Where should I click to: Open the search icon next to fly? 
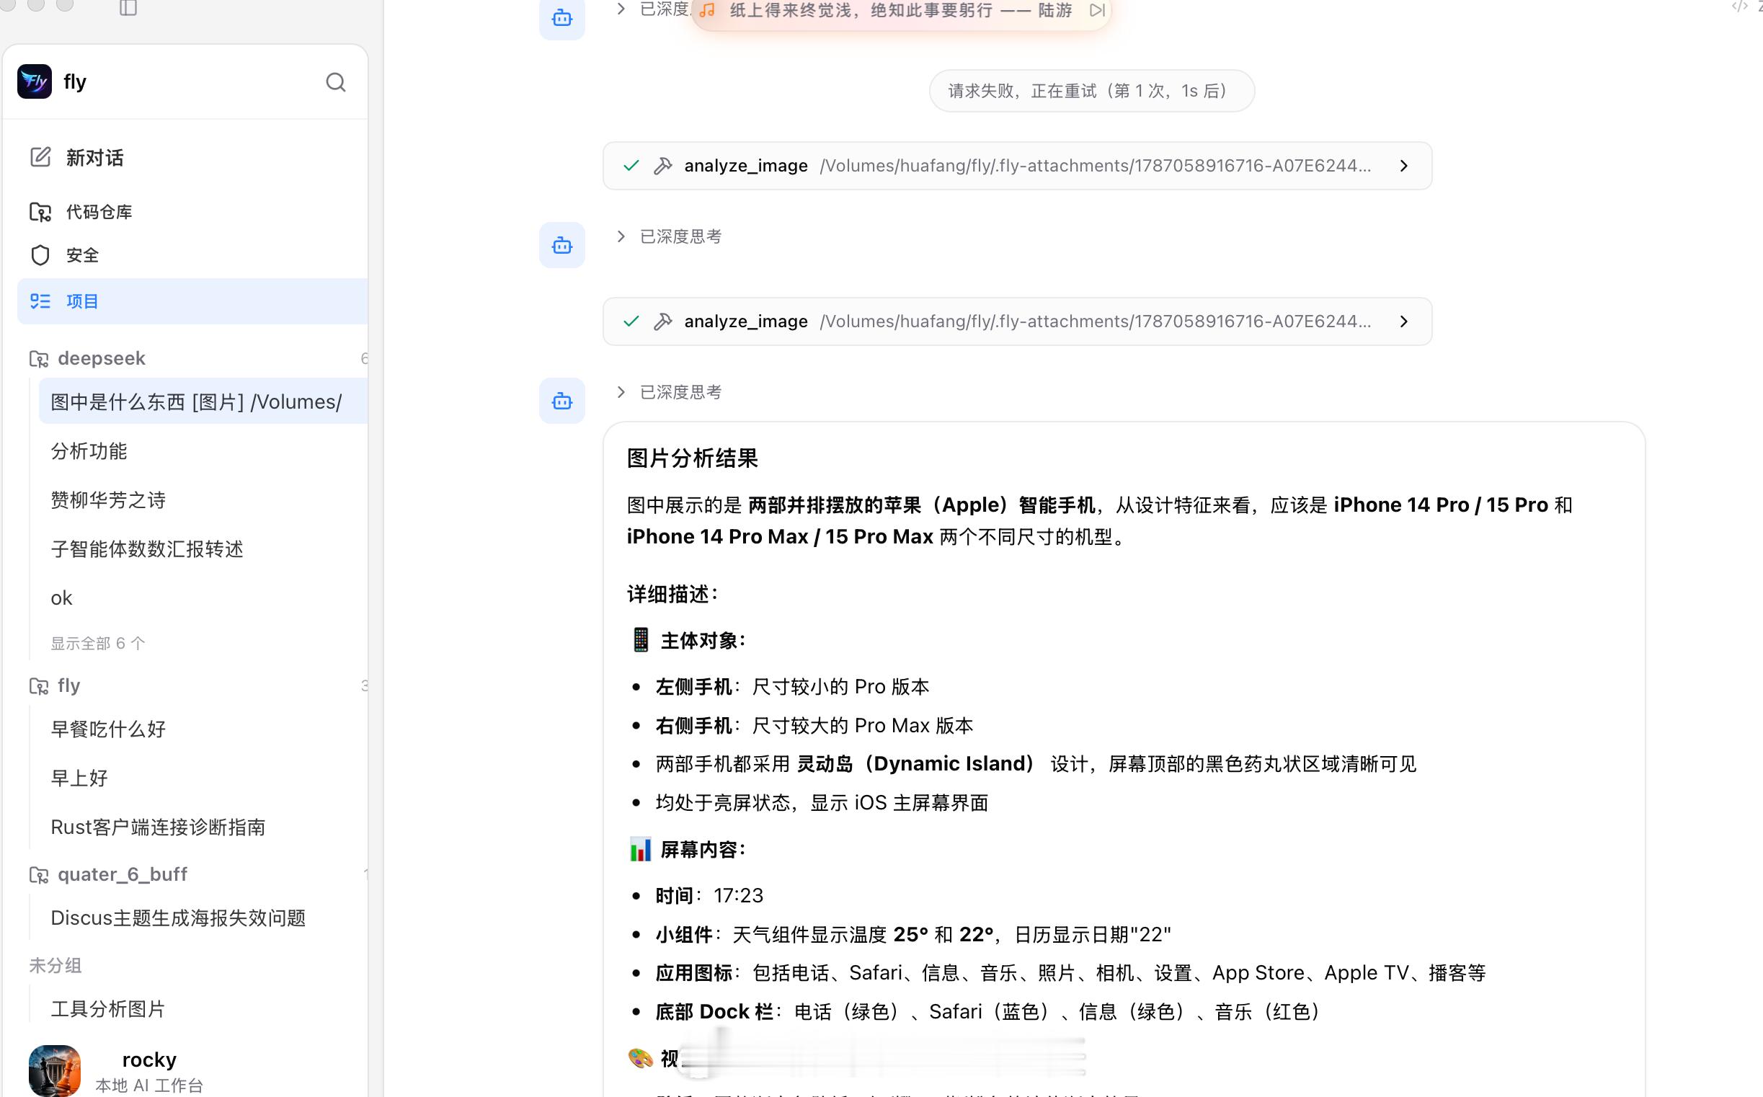click(x=335, y=82)
